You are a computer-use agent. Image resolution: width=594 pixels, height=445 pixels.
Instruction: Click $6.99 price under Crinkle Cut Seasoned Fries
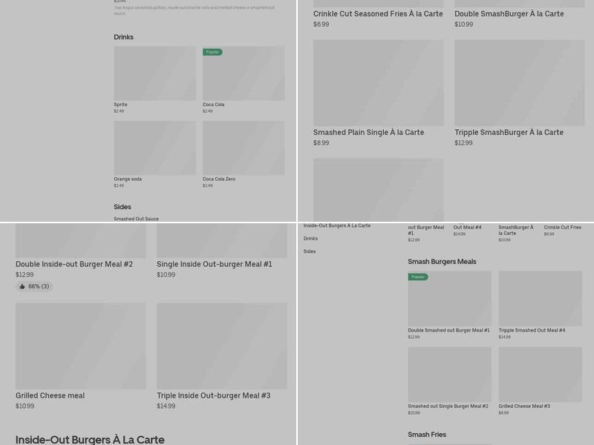[x=322, y=24]
